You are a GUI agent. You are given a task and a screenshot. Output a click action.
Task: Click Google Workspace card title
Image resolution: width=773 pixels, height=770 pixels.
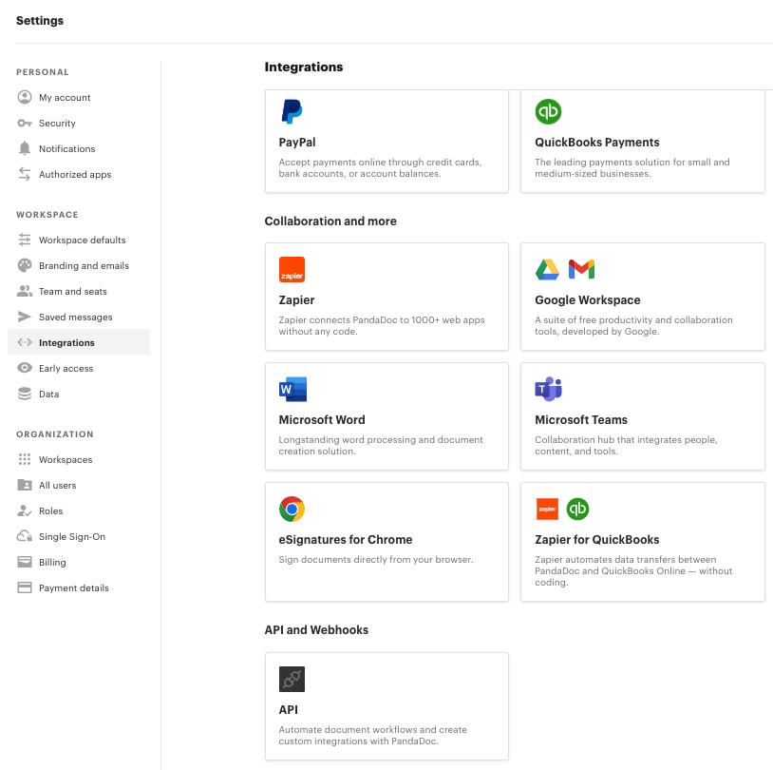coord(588,300)
